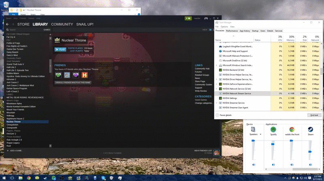Select the NVIDIA Settings process row

(267, 98)
